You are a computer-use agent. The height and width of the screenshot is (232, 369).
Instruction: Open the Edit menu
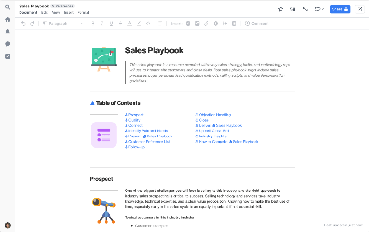click(45, 12)
